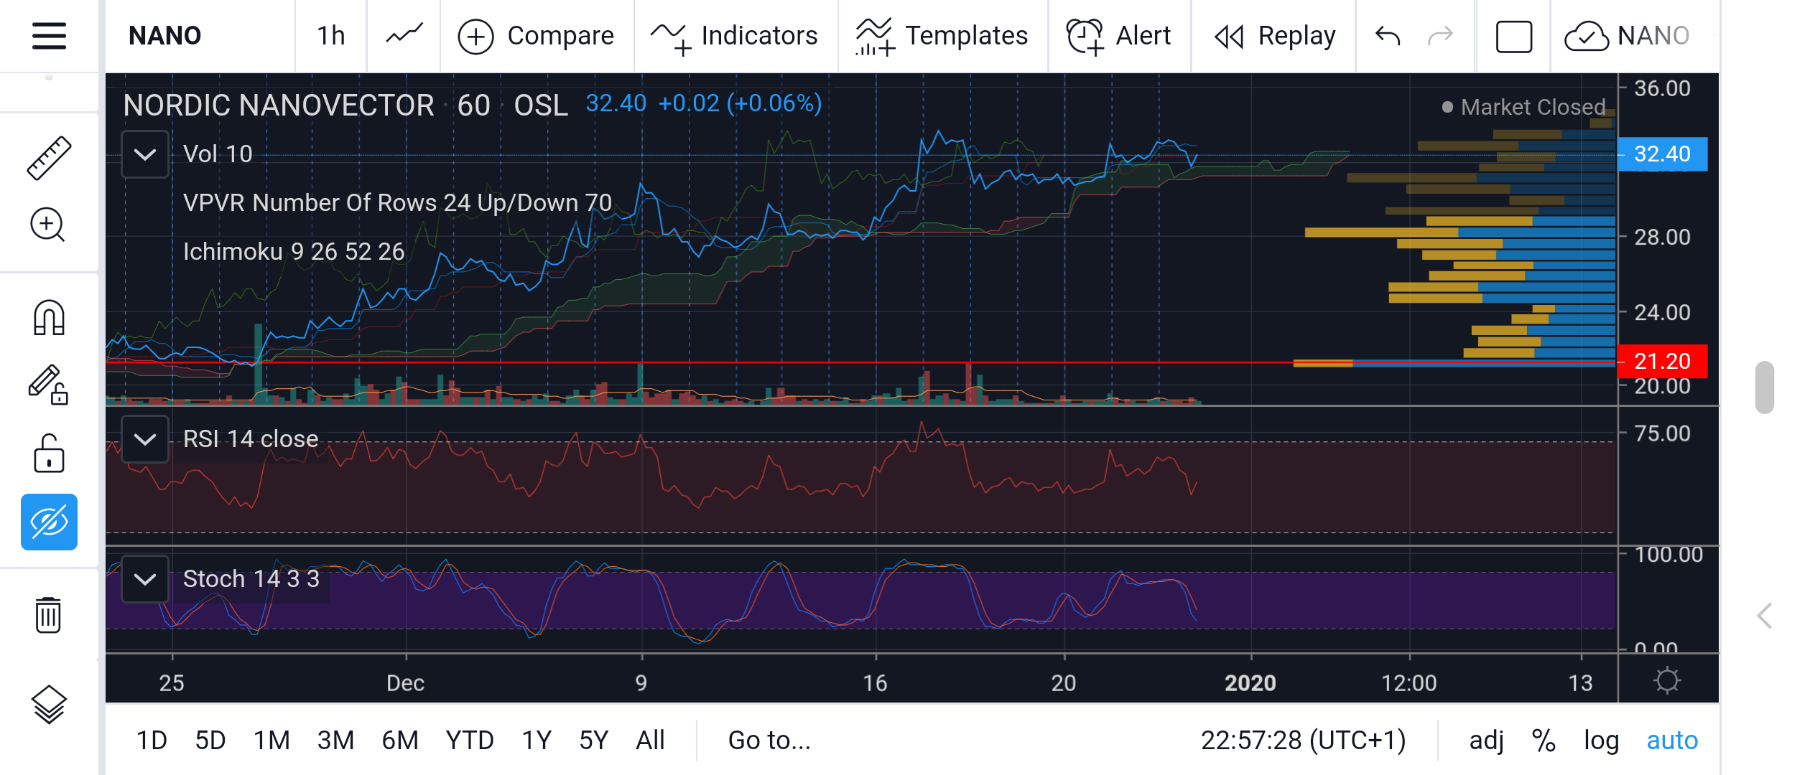Show All available data range
1810x775 pixels.
650,741
